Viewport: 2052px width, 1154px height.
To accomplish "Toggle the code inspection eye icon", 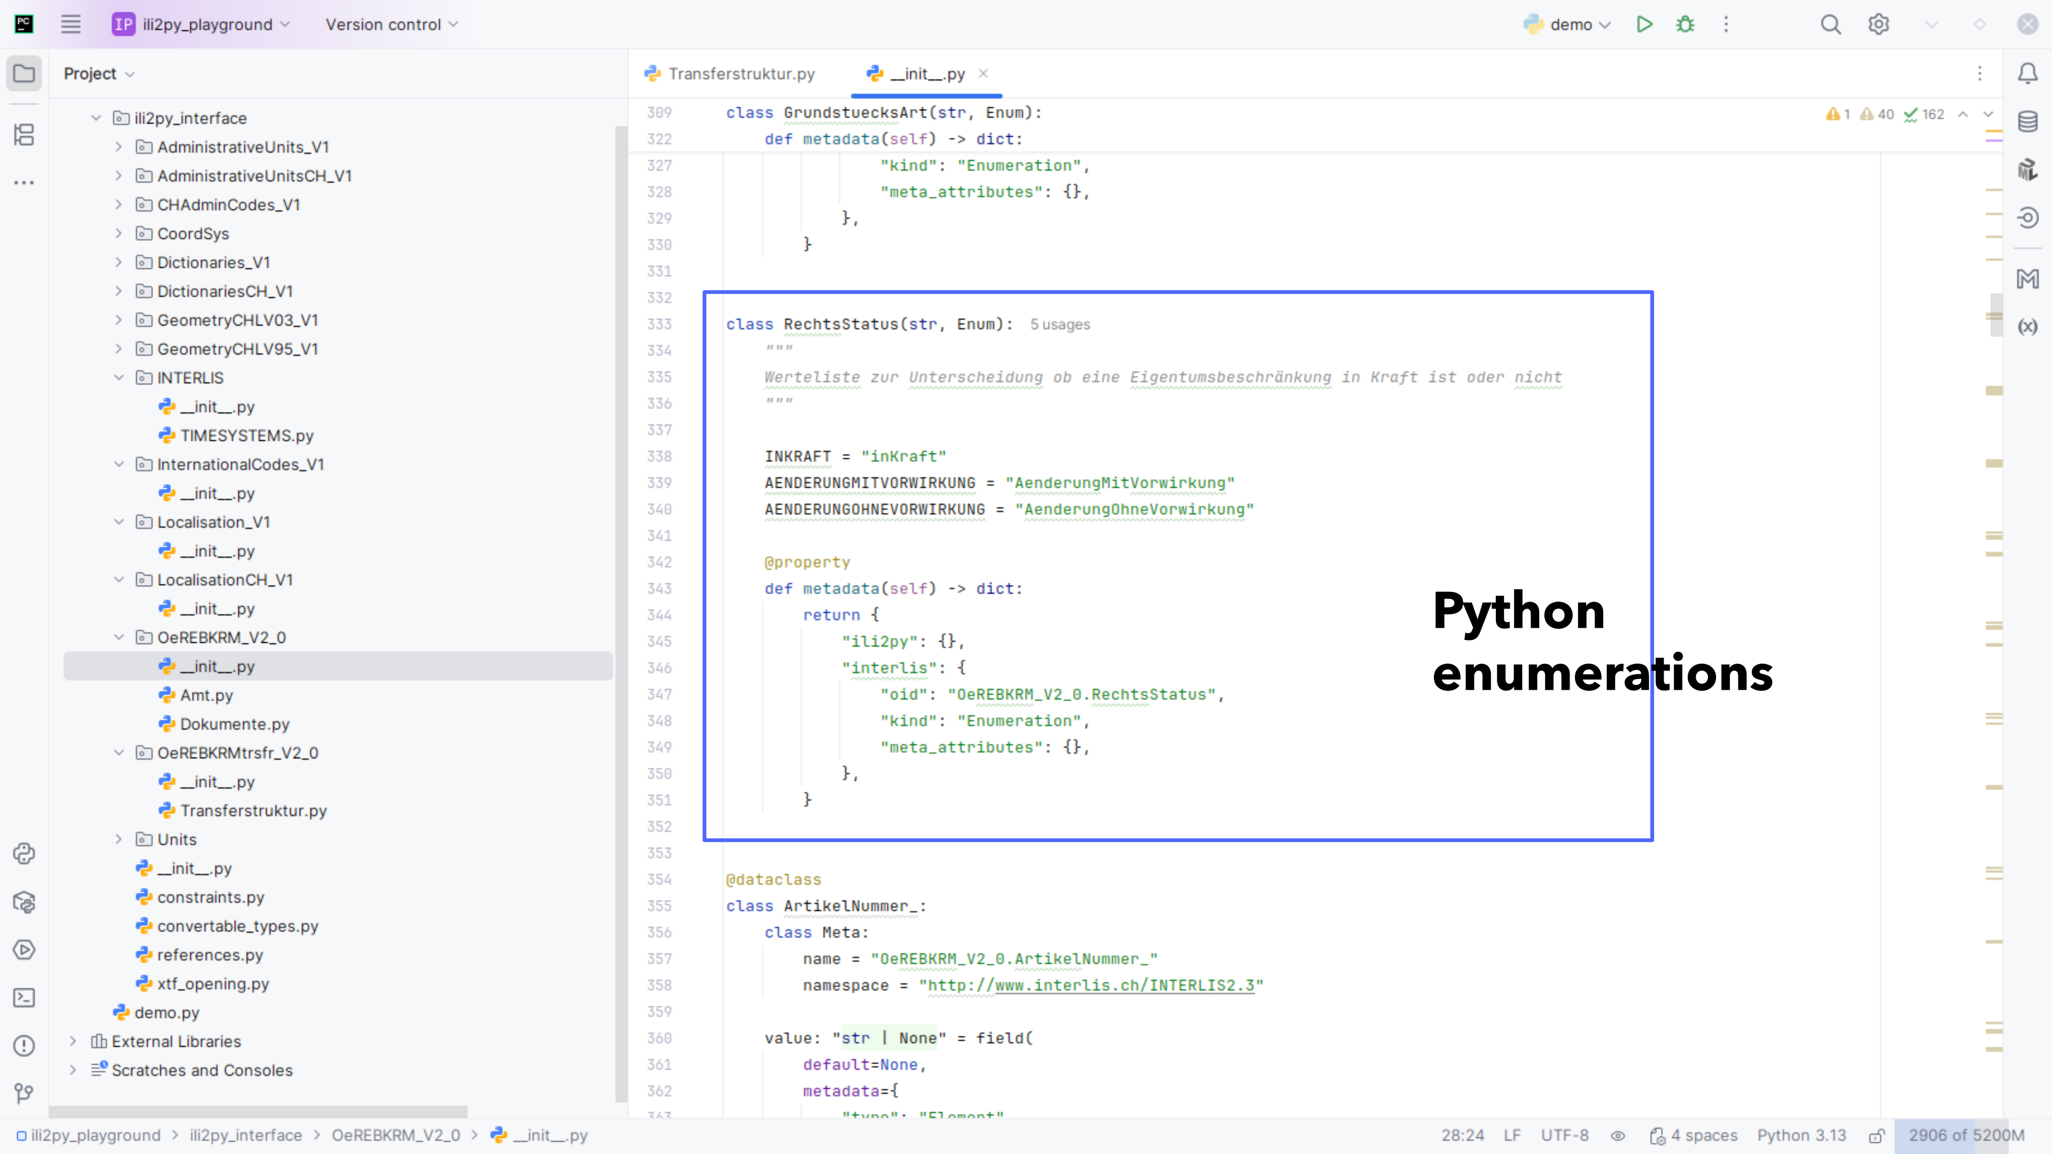I will (x=1618, y=1136).
